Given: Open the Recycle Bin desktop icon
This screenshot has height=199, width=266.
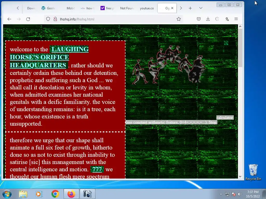Looking at the screenshot, I should tap(253, 172).
